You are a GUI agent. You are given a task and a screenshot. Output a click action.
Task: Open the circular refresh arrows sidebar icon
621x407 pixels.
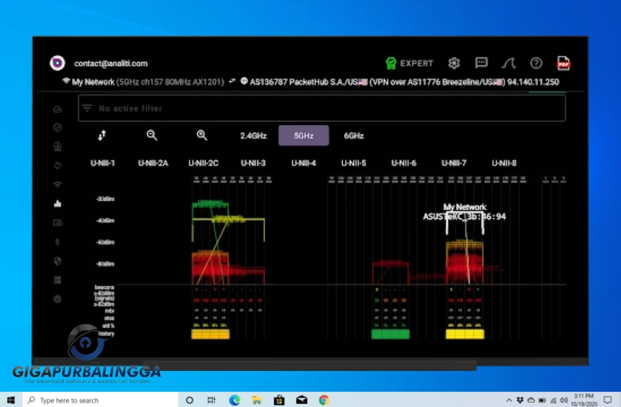[58, 165]
